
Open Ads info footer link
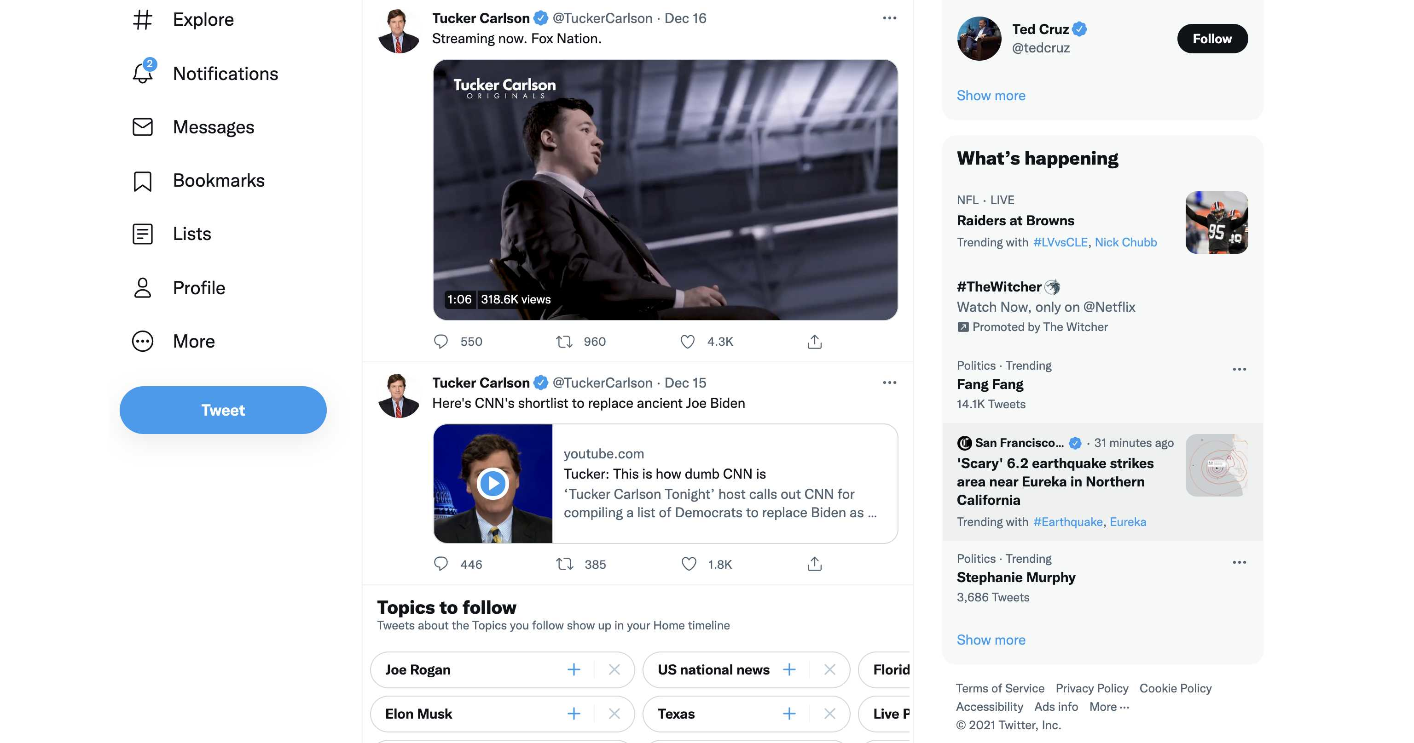(x=1055, y=707)
